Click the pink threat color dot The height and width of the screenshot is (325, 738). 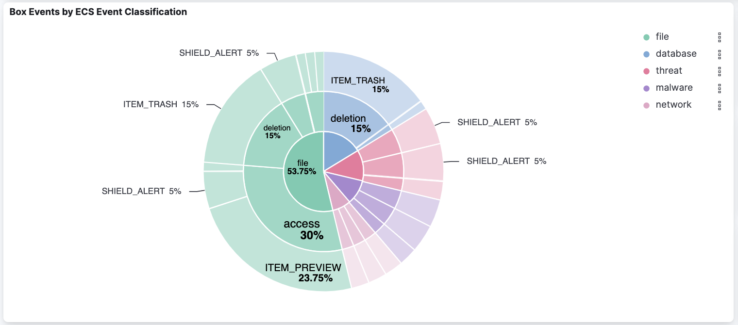(x=646, y=71)
